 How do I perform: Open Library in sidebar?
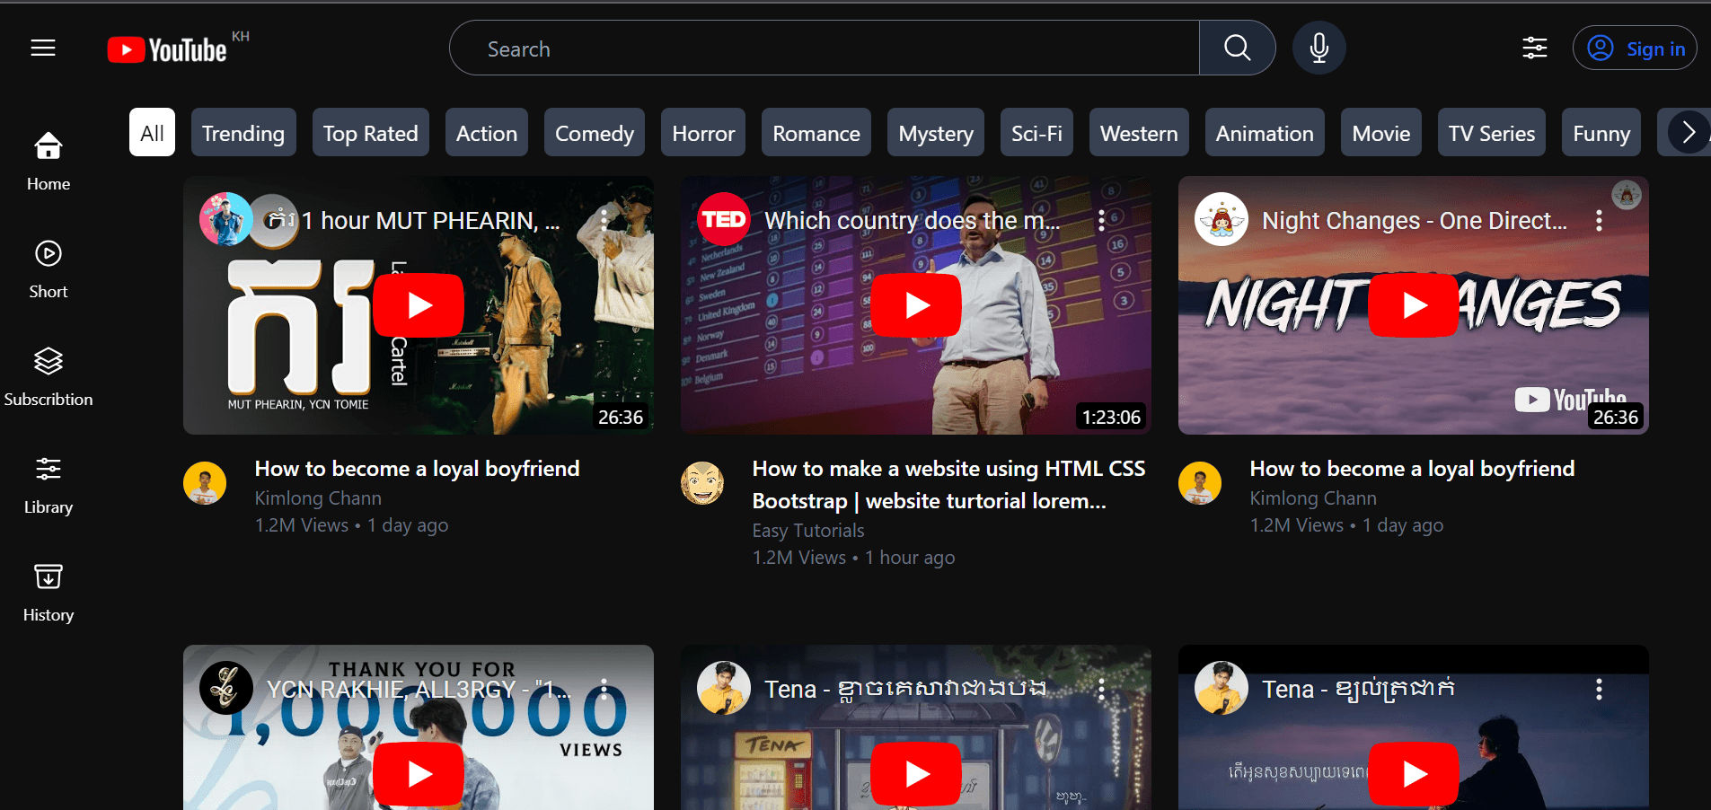(x=49, y=484)
